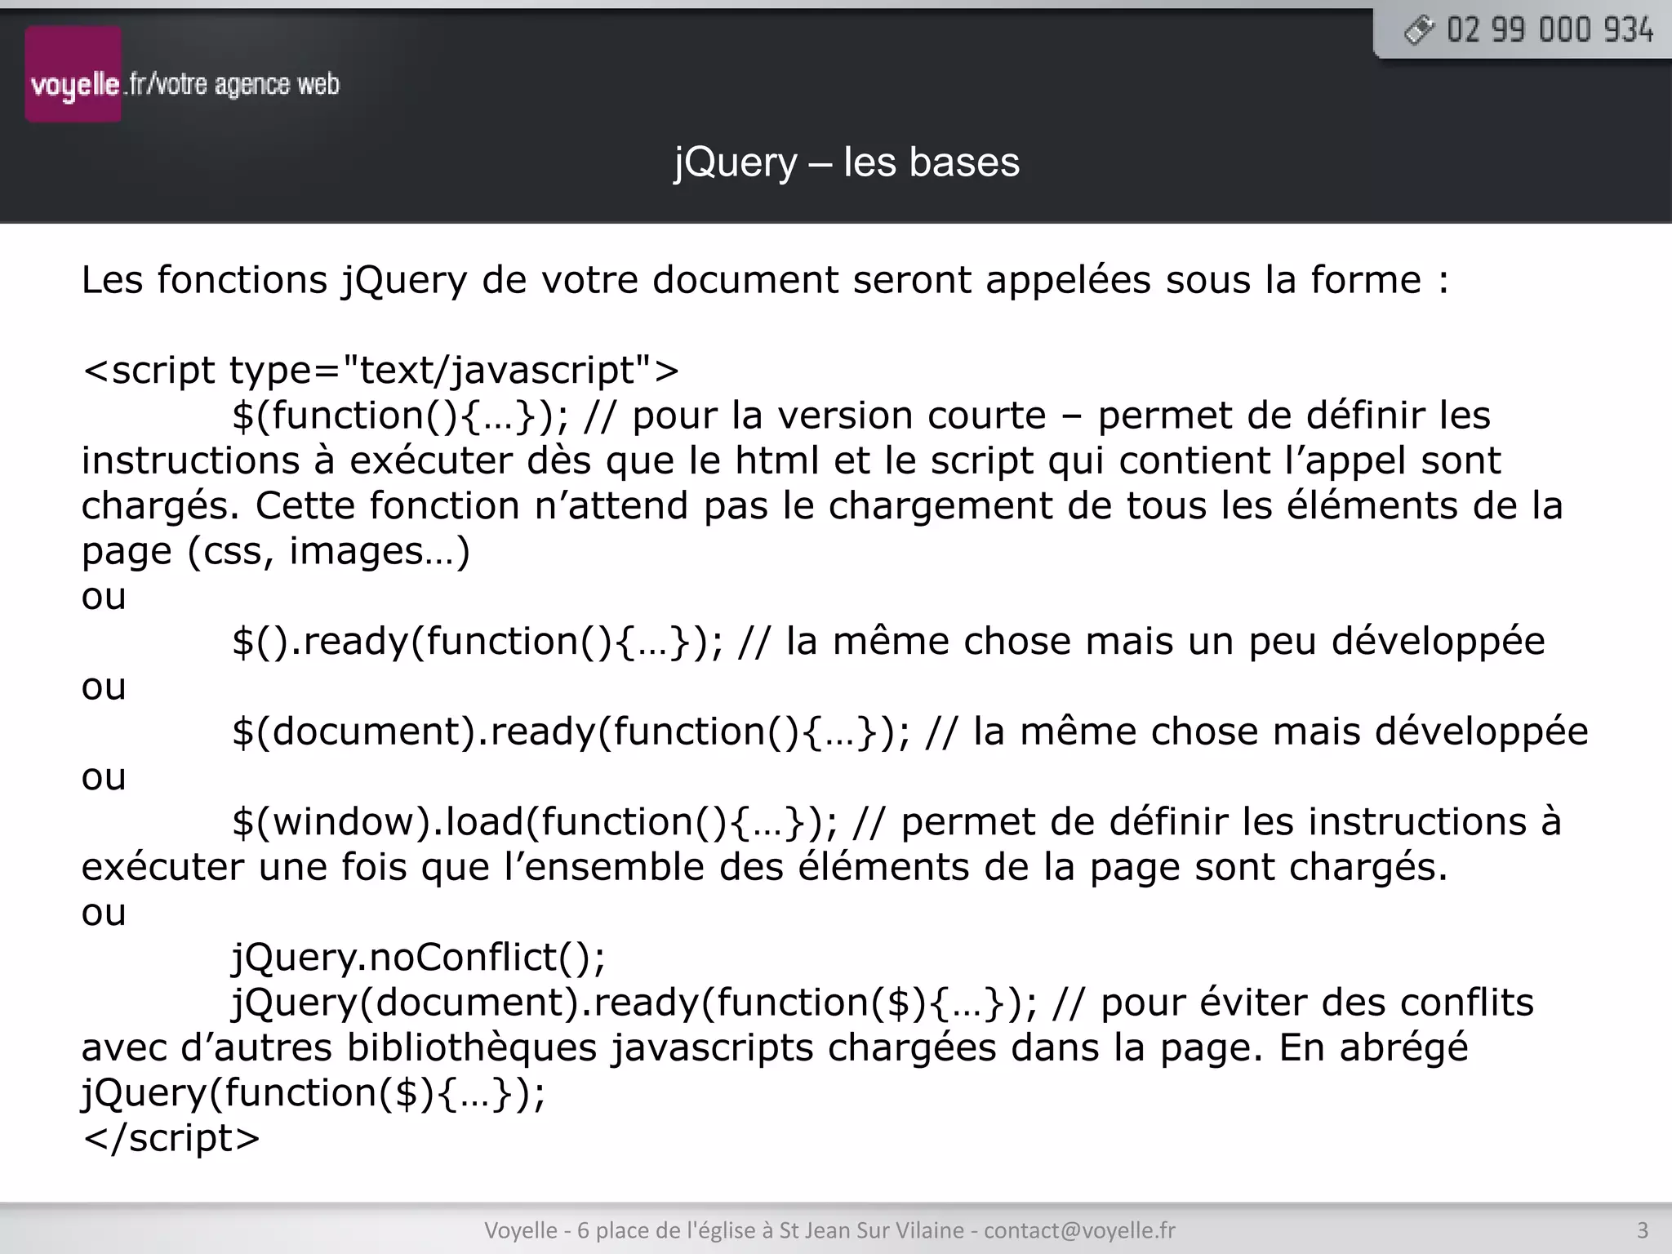Viewport: 1672px width, 1254px height.
Task: Click the line 'exécuter une fois que l'ensemble'
Action: click(765, 867)
